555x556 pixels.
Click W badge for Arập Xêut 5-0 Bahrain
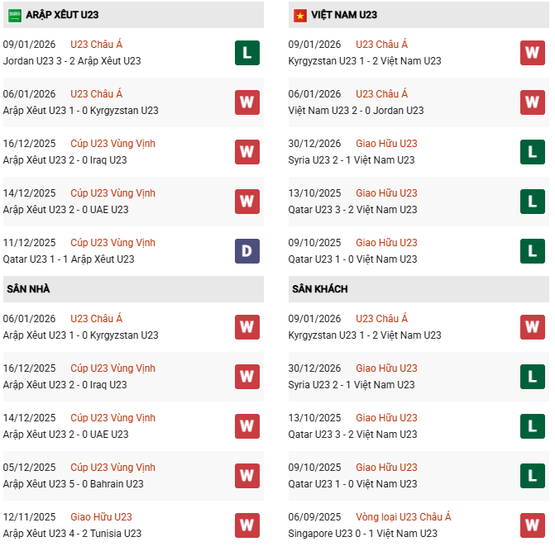pos(246,476)
